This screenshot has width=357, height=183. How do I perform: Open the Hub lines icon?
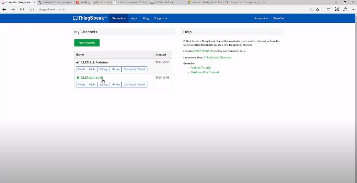[329, 10]
